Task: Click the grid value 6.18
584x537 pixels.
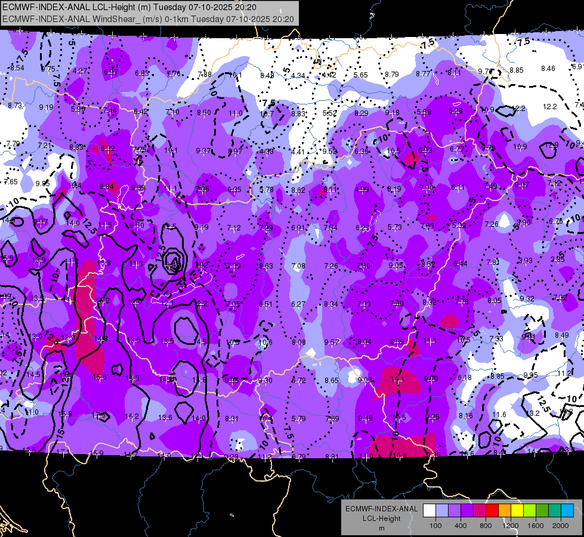Action: [465, 378]
